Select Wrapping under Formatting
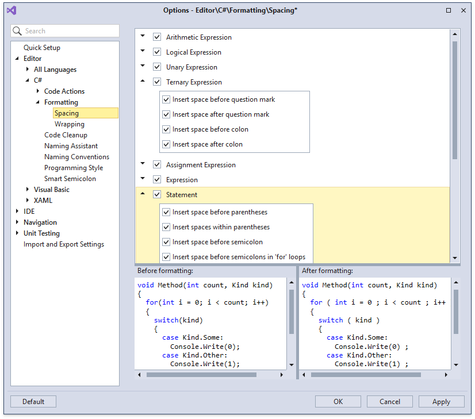This screenshot has width=475, height=419. [x=70, y=124]
